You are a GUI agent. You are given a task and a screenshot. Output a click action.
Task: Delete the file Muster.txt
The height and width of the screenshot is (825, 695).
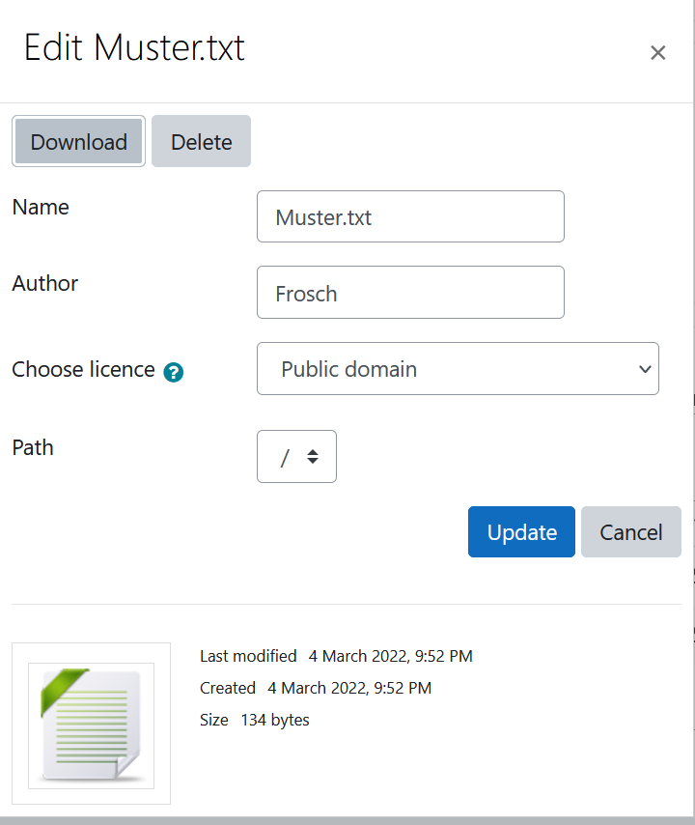pos(202,142)
